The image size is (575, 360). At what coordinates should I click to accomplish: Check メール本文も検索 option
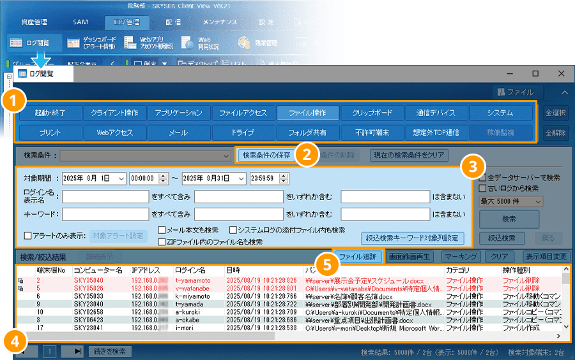click(162, 230)
